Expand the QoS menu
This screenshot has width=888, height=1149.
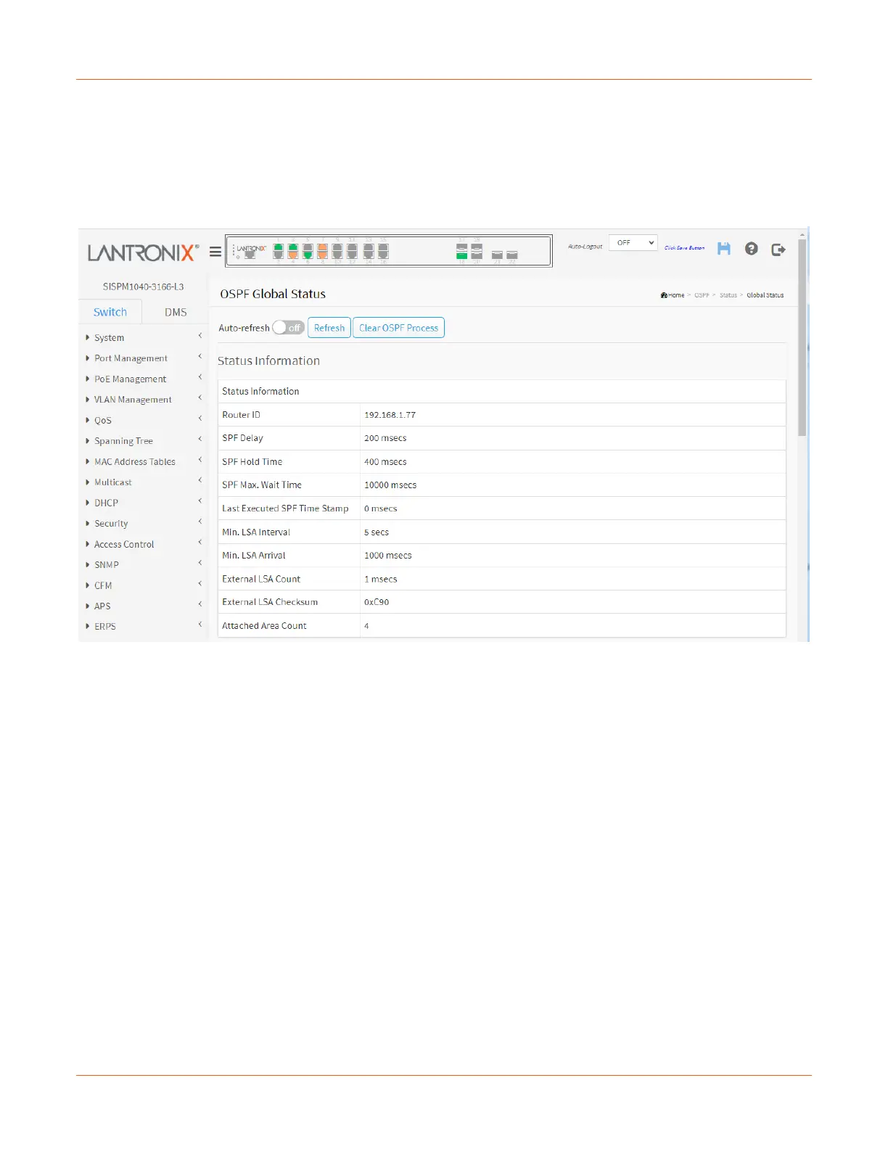pyautogui.click(x=144, y=421)
